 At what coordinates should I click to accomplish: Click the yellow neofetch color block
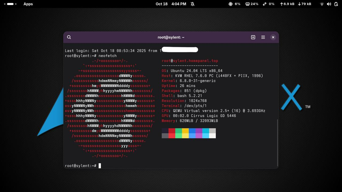185,131
